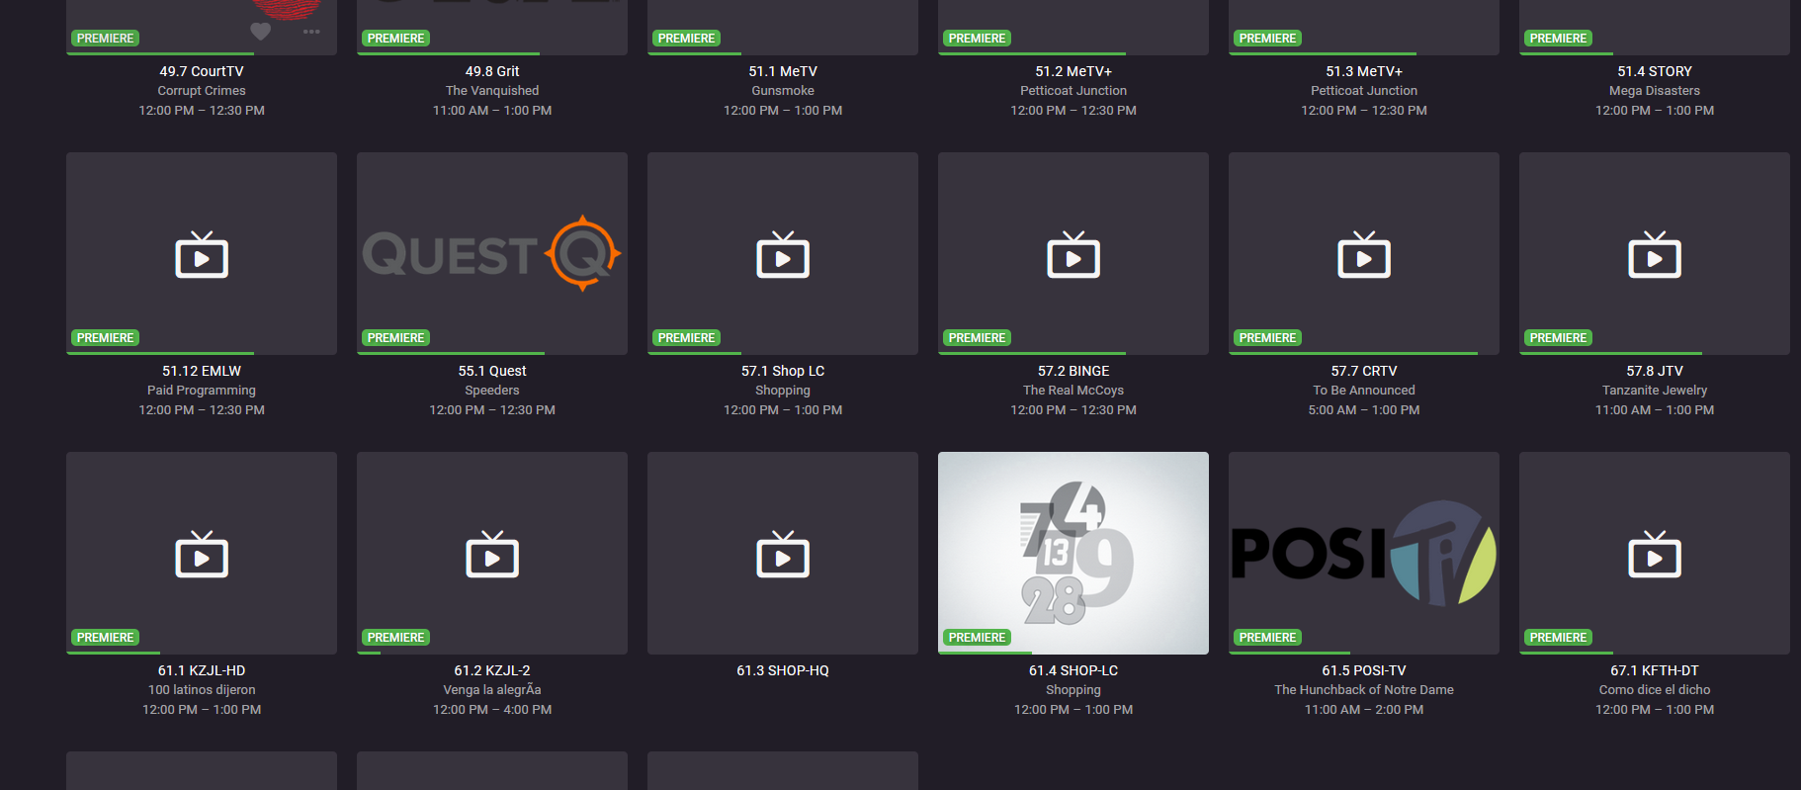1801x790 pixels.
Task: Click the PREMIERE badge on 61.2 KZJL-2
Action: pos(395,638)
